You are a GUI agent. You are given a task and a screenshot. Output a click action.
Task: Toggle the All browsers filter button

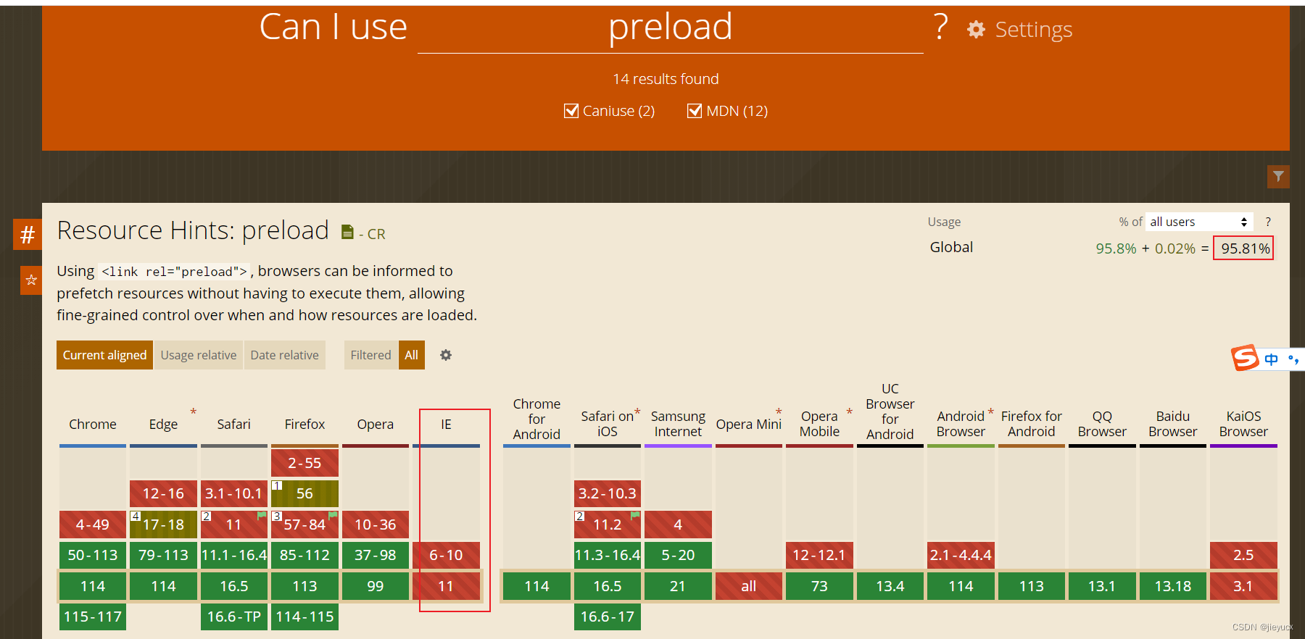click(411, 355)
